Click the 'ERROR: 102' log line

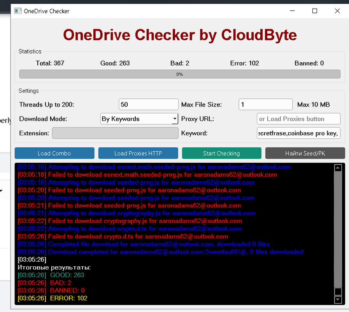coord(53,298)
